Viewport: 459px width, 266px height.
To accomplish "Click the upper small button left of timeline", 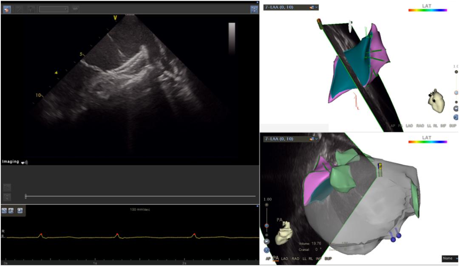I will tap(7, 188).
